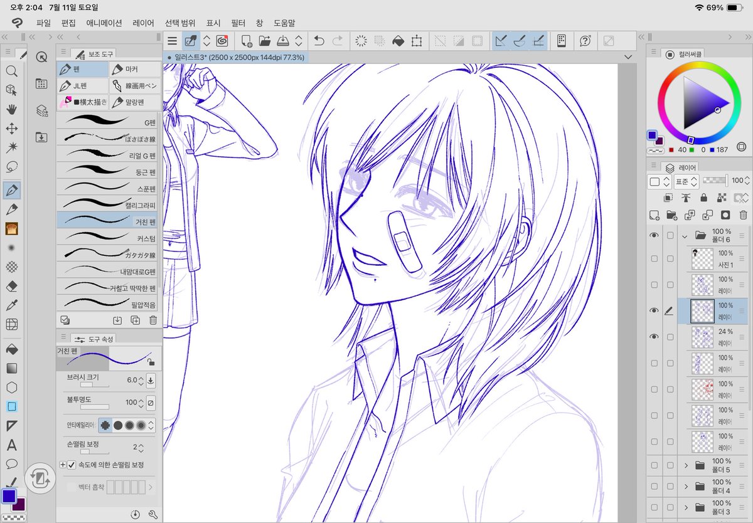Viewport: 753px width, 523px height.
Task: Open the 필터 menu
Action: 238,23
